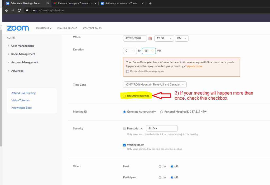This screenshot has width=270, height=185.
Task: Click the passcode field 4tx3ca
Action: coord(162,128)
